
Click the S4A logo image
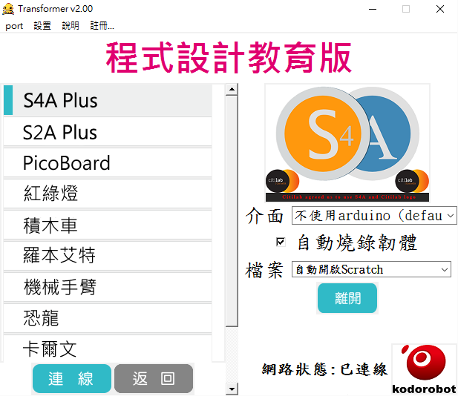347,142
